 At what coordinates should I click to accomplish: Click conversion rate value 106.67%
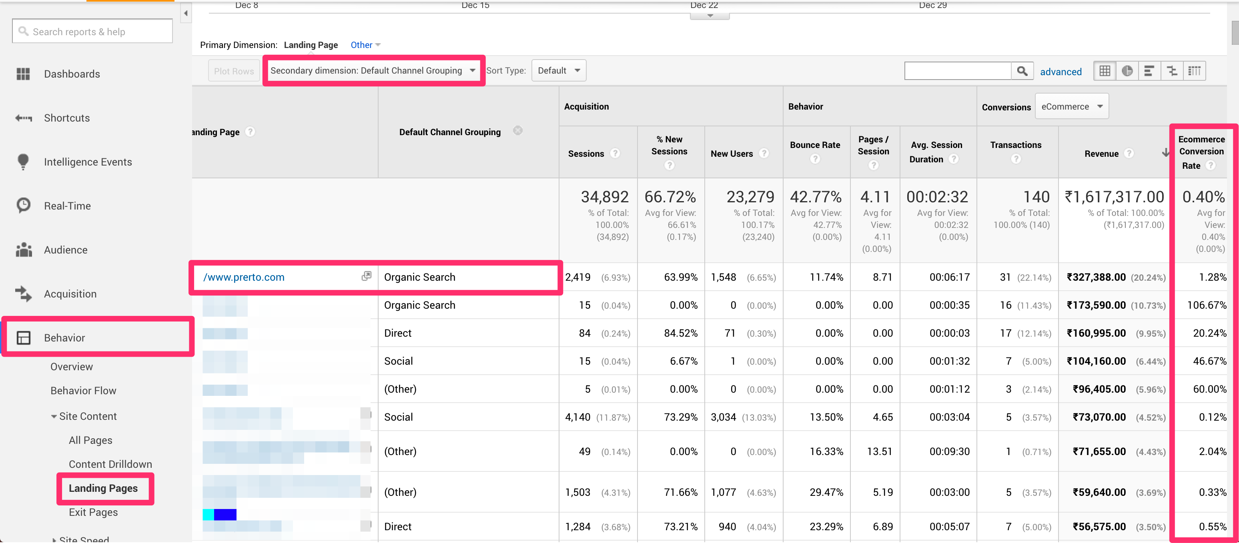(1206, 305)
